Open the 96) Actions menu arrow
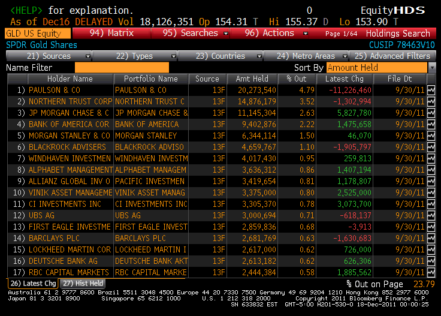The image size is (441, 316). coord(306,34)
